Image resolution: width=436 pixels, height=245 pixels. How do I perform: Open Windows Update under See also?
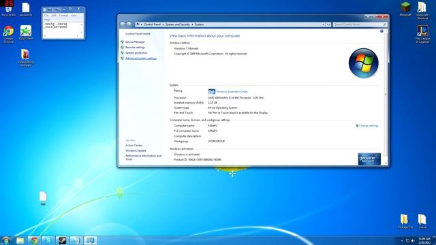[136, 150]
